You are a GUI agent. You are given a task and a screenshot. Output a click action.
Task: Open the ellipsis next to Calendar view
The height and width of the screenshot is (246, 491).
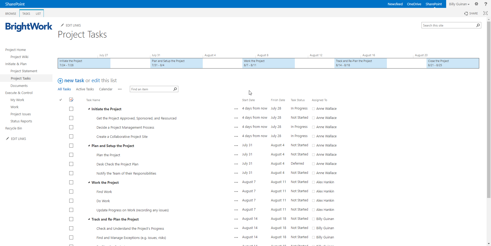(120, 89)
